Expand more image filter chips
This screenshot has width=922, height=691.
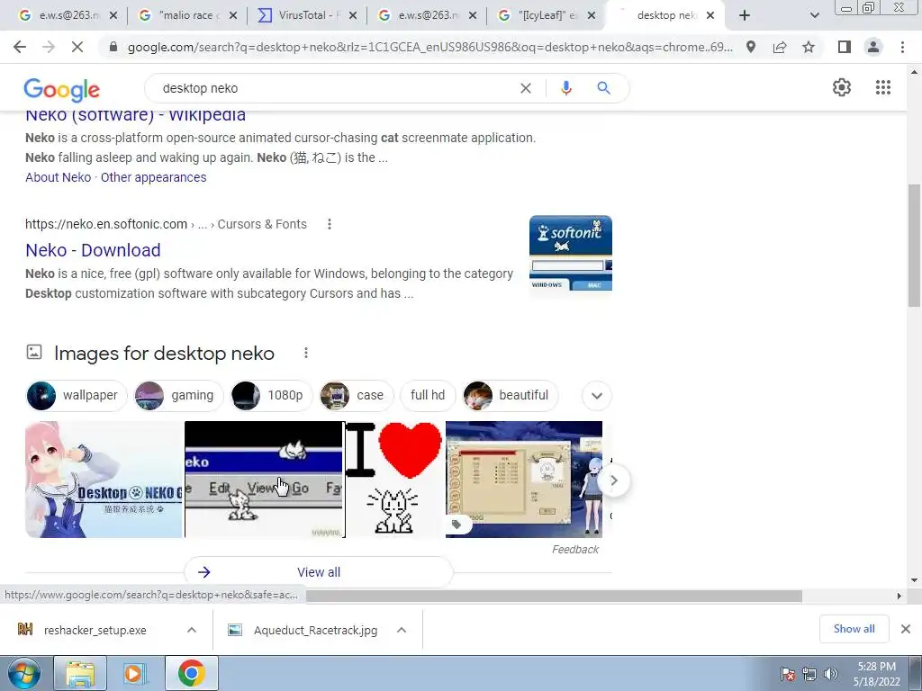tap(597, 396)
